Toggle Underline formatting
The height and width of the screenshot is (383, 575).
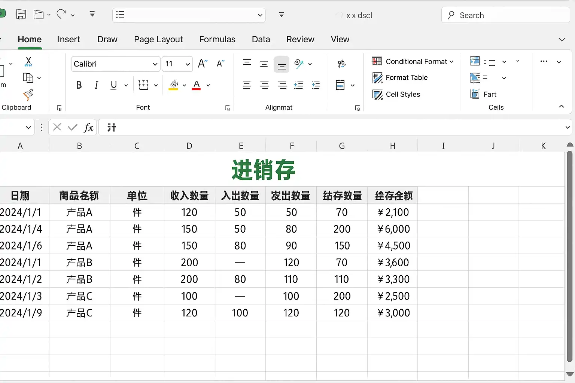(114, 85)
